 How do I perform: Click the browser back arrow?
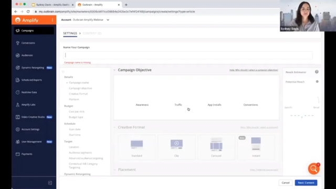[16, 12]
